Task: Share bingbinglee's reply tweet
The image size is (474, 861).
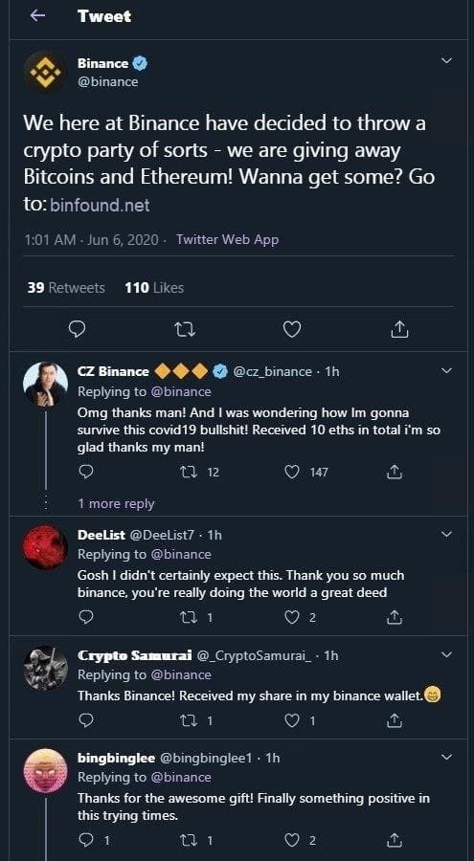Action: (x=394, y=840)
